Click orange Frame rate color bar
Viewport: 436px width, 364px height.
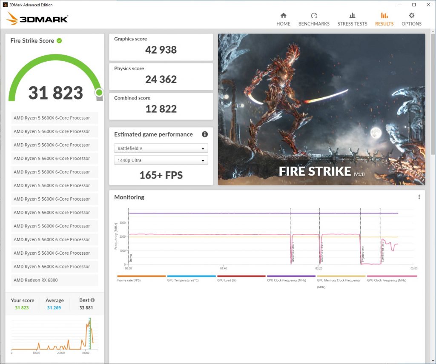coord(141,276)
